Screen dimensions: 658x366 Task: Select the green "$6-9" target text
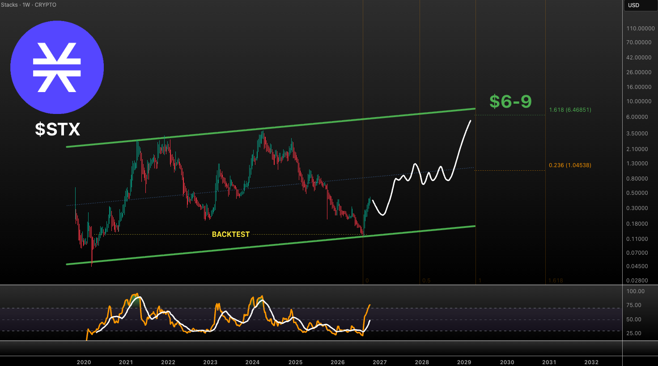click(510, 101)
